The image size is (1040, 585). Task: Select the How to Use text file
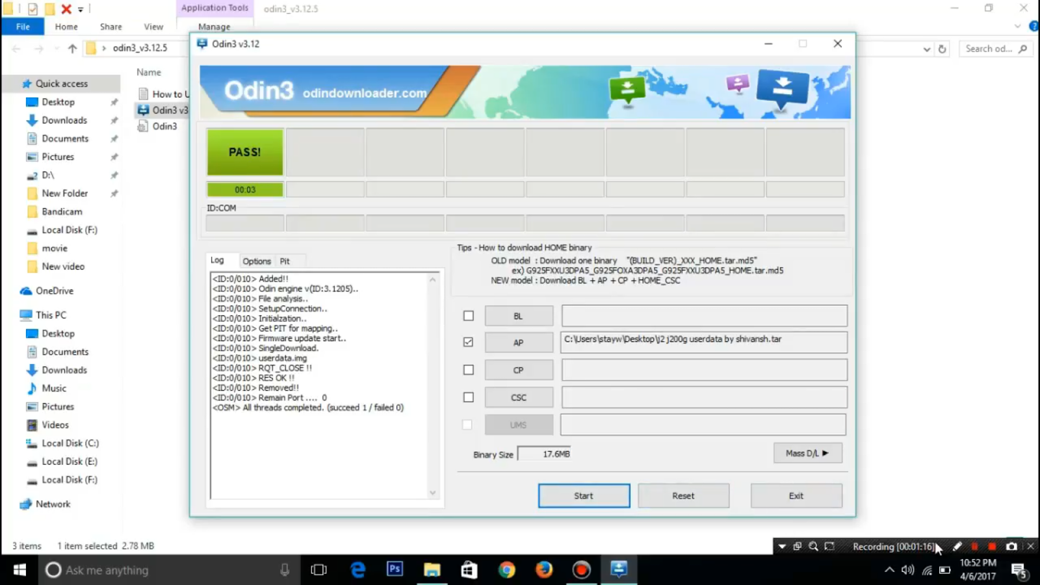[163, 94]
